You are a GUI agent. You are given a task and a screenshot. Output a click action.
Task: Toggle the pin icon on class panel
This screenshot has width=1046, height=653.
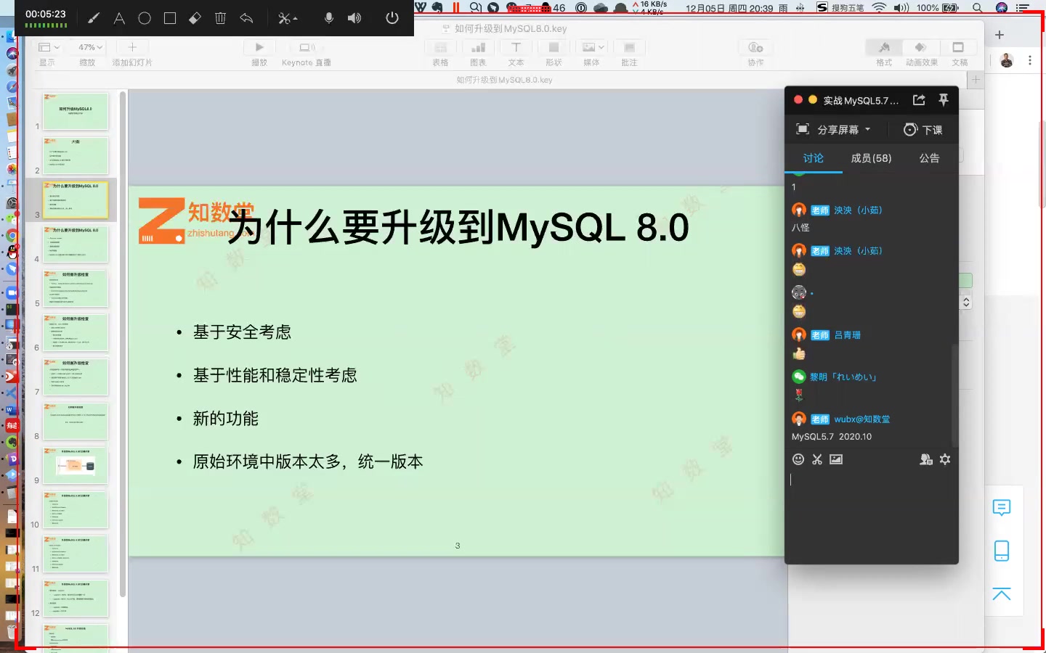(x=944, y=100)
